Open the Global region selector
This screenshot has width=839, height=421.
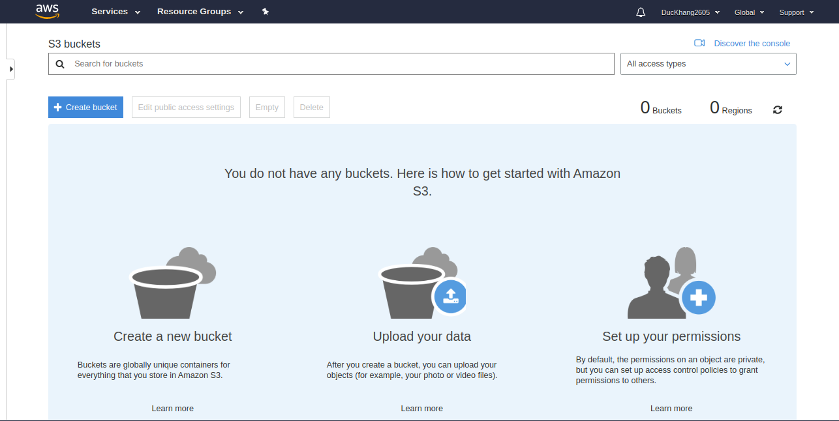[749, 12]
